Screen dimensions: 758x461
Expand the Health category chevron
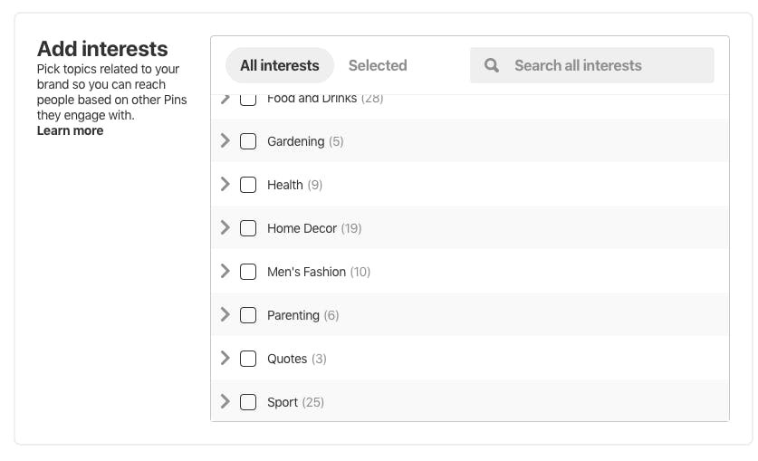(225, 184)
